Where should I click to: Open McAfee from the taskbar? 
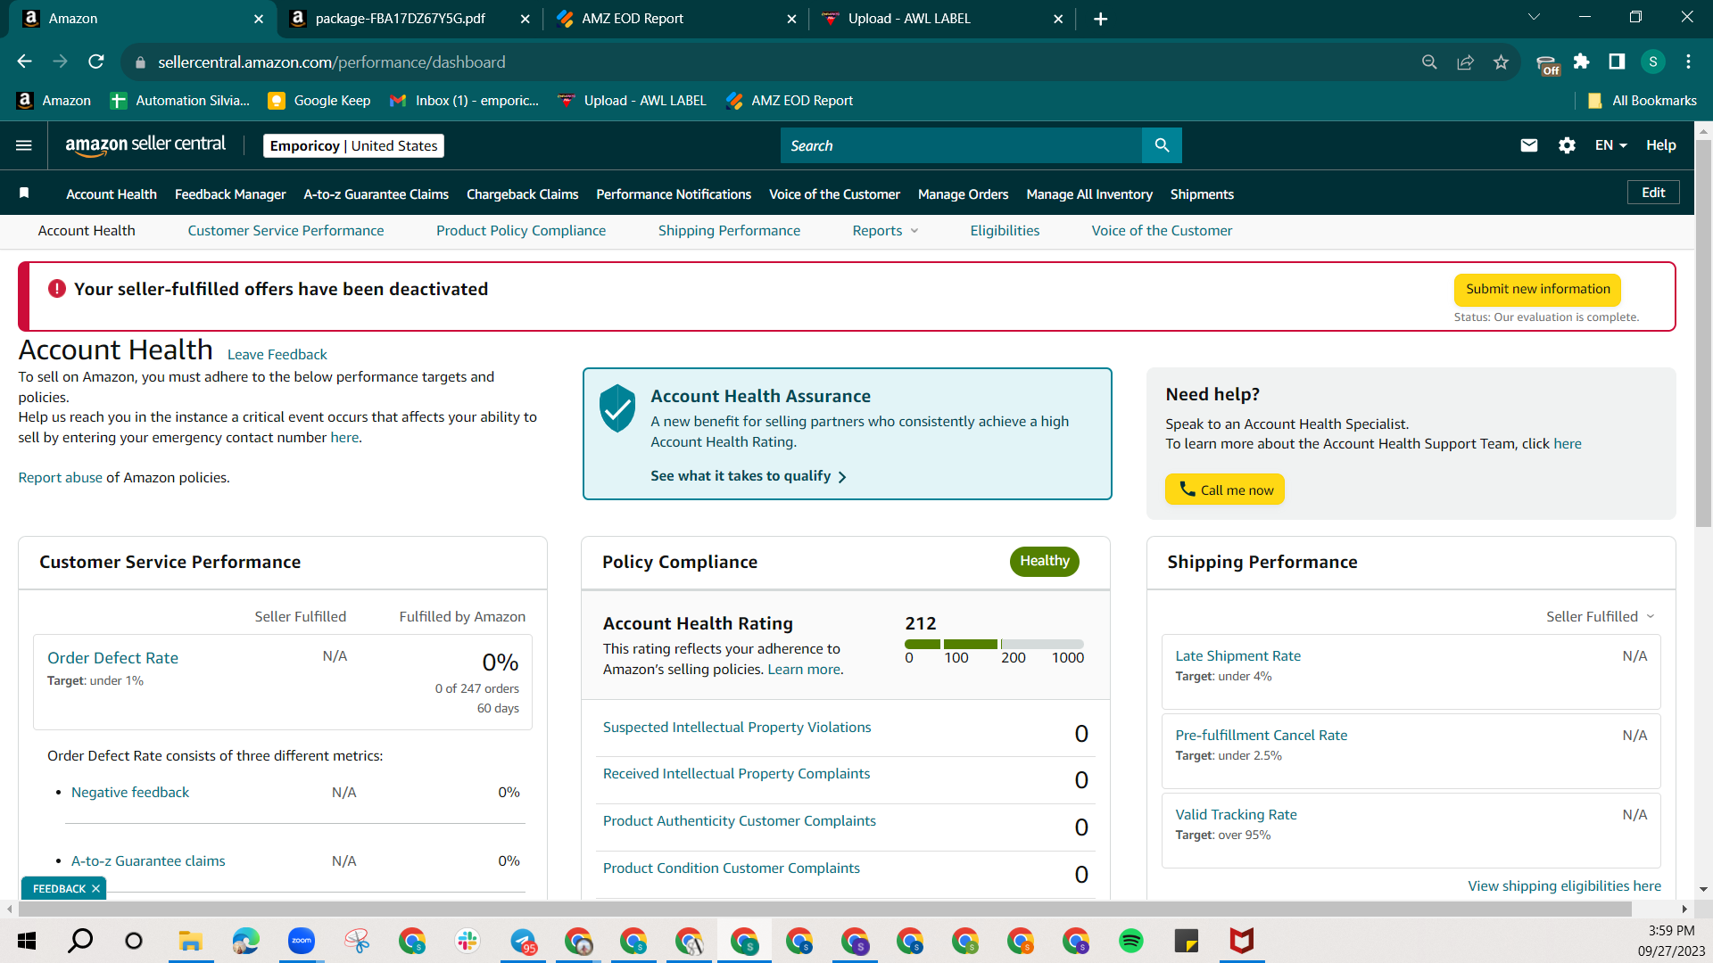(1242, 941)
